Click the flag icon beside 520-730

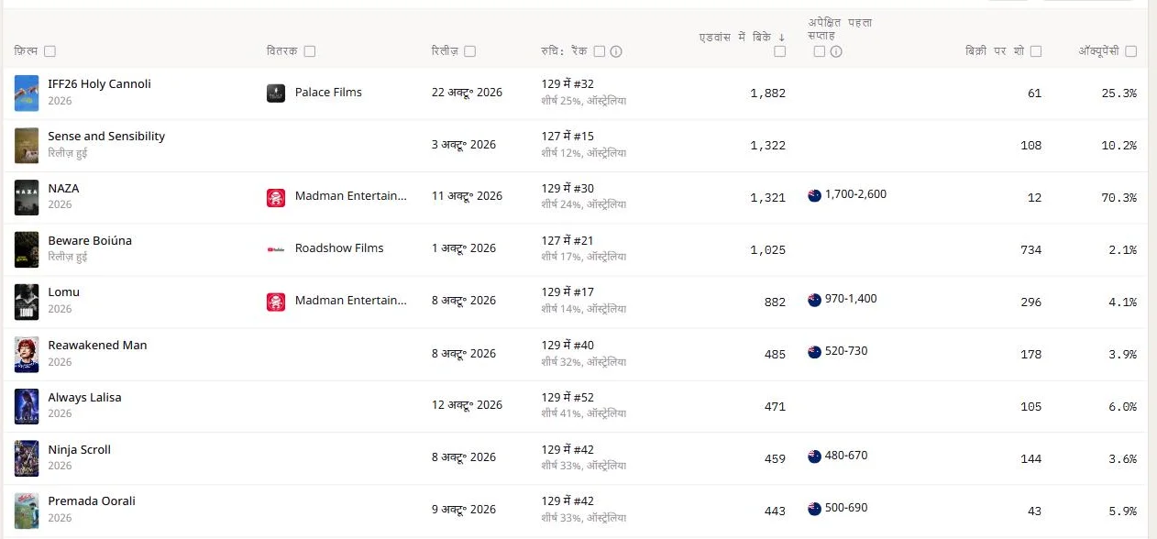(814, 352)
